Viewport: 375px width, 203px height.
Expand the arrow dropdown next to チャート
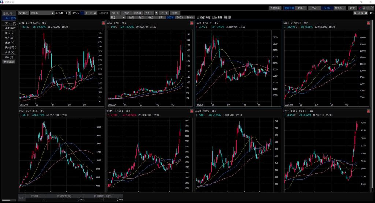point(156,13)
